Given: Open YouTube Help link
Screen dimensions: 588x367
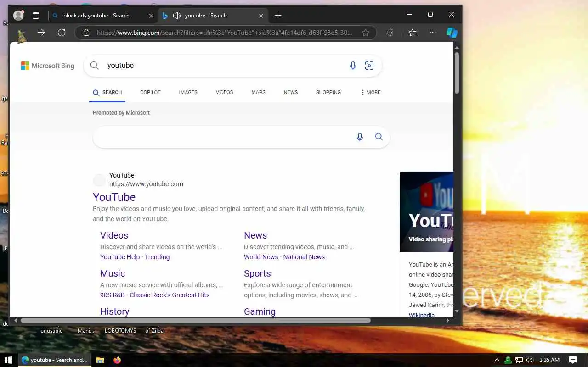Looking at the screenshot, I should tap(120, 257).
